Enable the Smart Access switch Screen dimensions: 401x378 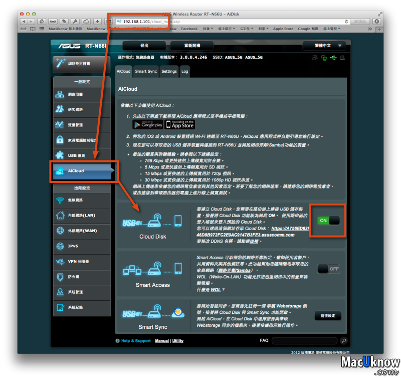click(x=328, y=269)
